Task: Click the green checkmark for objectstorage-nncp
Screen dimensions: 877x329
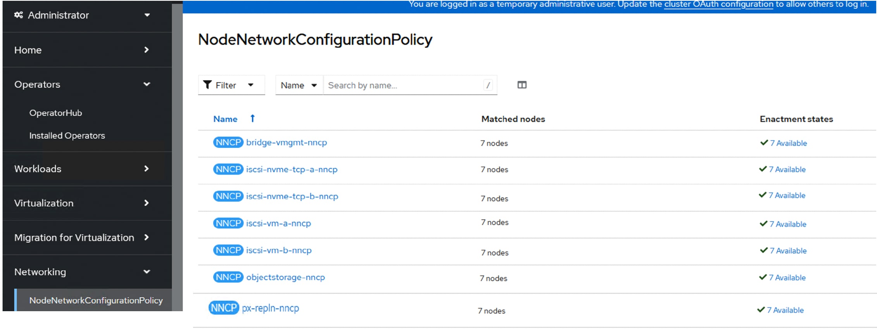Action: point(763,277)
